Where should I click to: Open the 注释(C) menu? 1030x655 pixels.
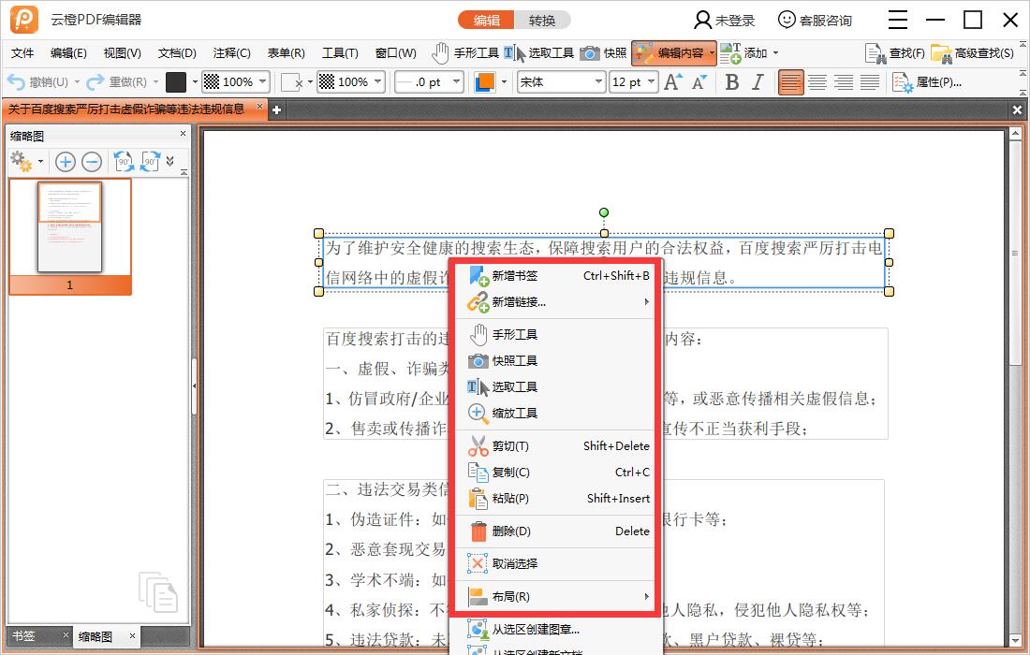click(231, 53)
